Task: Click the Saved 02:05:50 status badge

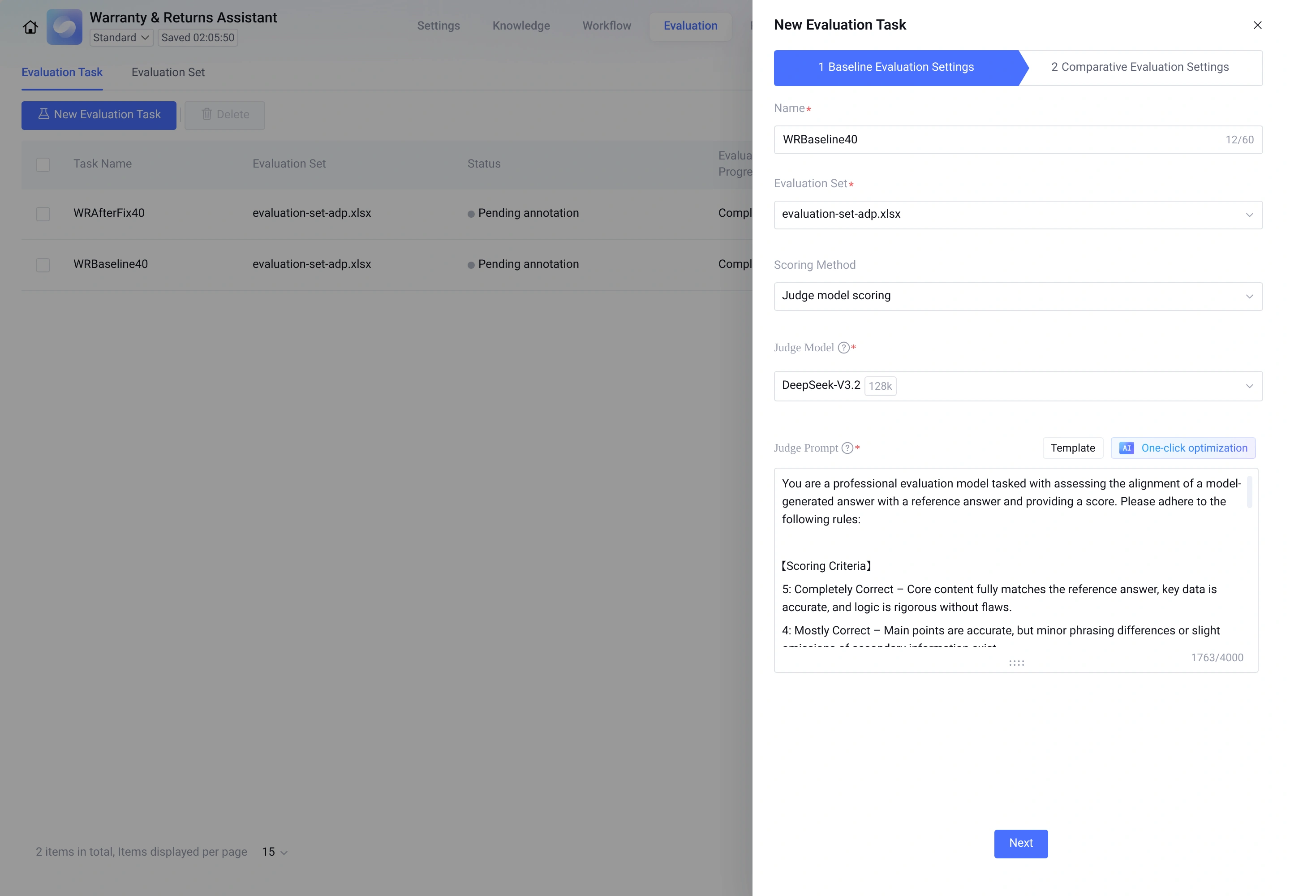Action: click(198, 38)
